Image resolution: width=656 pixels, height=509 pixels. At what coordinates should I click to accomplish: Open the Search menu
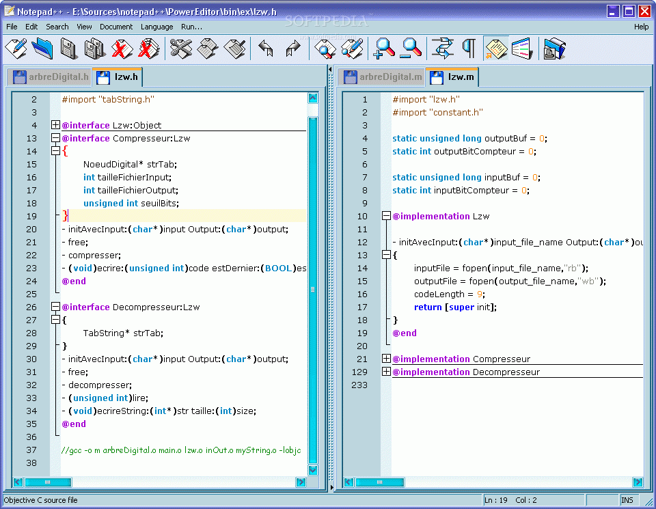[57, 27]
